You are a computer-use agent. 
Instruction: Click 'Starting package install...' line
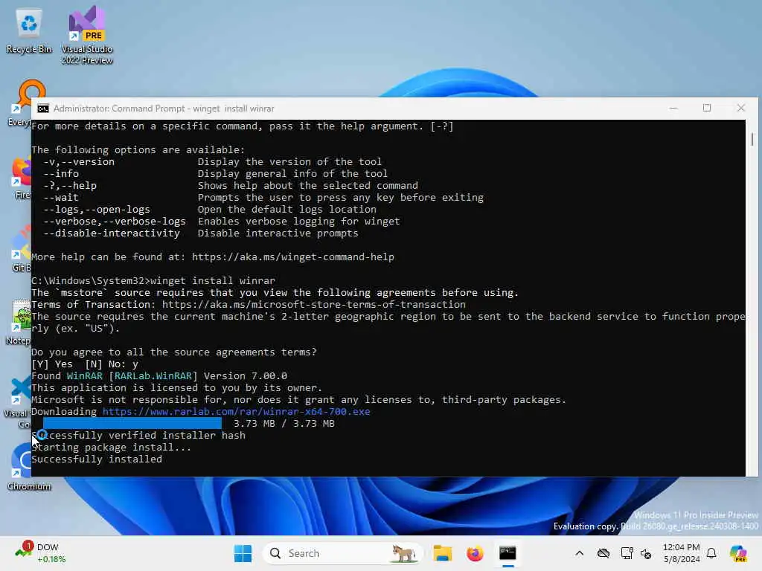coord(112,447)
